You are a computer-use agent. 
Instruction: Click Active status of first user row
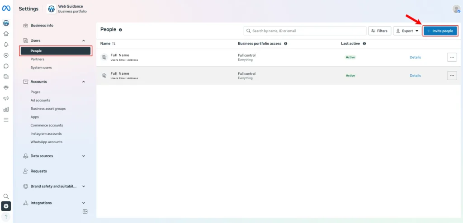(350, 57)
